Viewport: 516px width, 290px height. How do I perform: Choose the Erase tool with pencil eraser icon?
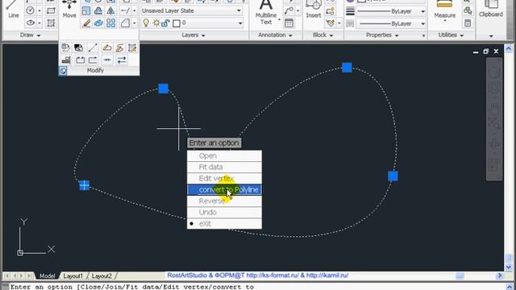(86, 23)
